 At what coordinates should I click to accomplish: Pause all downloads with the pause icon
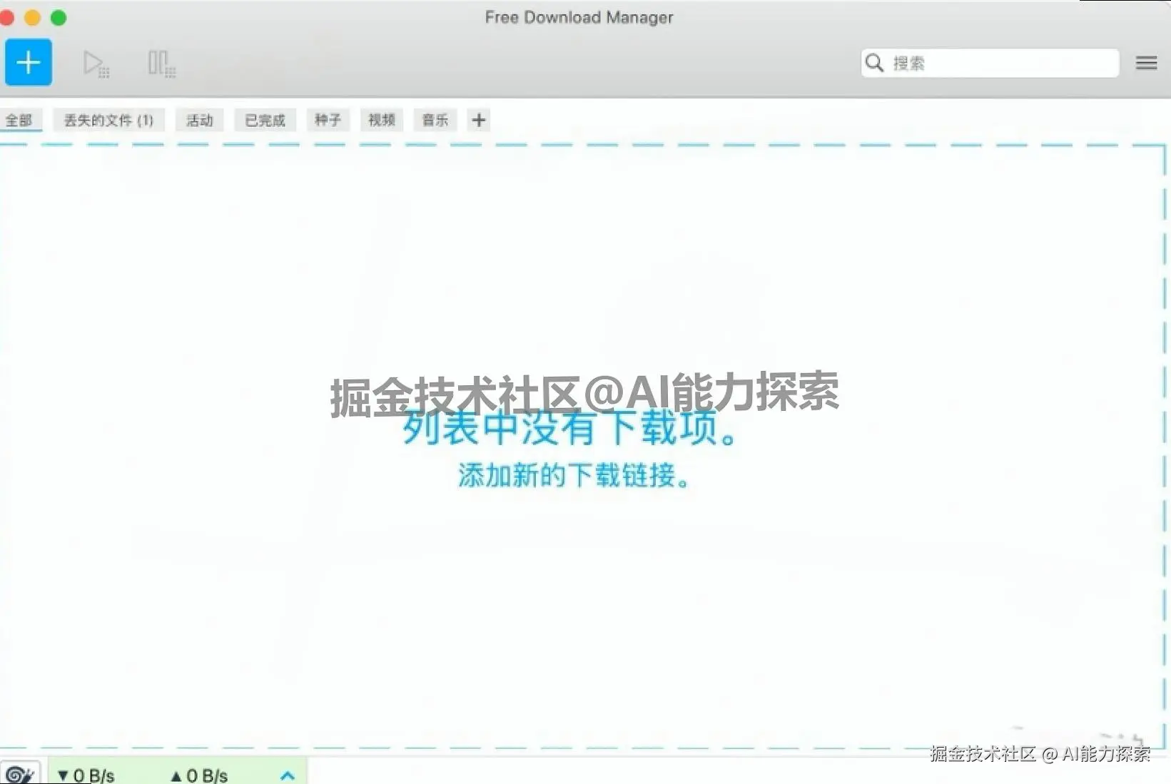[162, 63]
